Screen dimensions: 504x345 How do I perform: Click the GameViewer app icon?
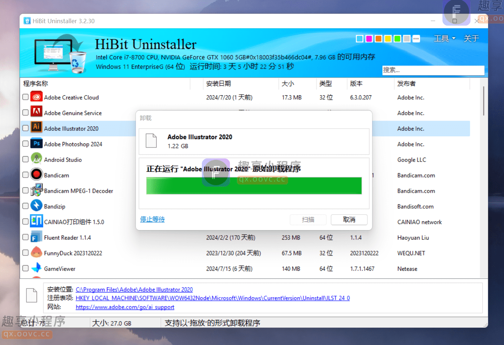(37, 268)
